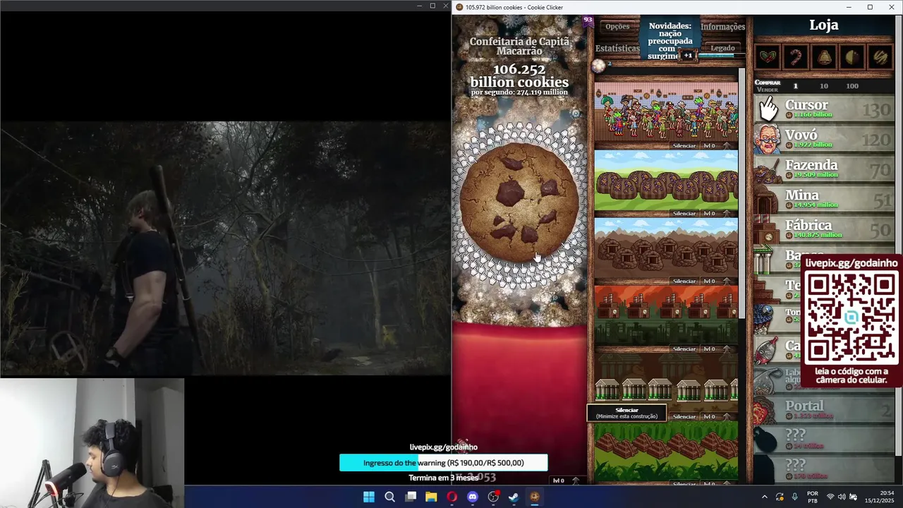The width and height of the screenshot is (903, 508).
Task: Click the farms building display row
Action: coord(666,179)
